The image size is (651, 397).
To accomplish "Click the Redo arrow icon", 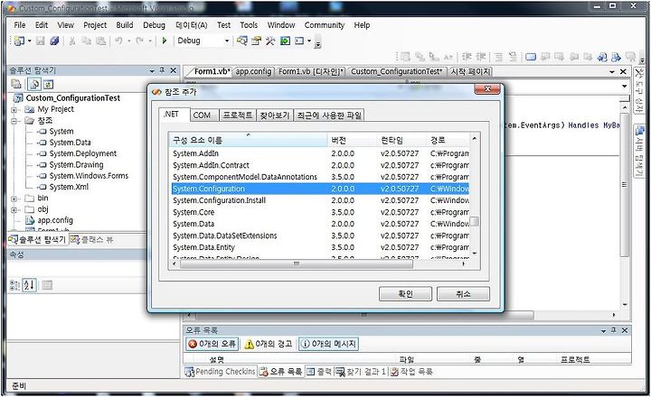I will pos(139,41).
